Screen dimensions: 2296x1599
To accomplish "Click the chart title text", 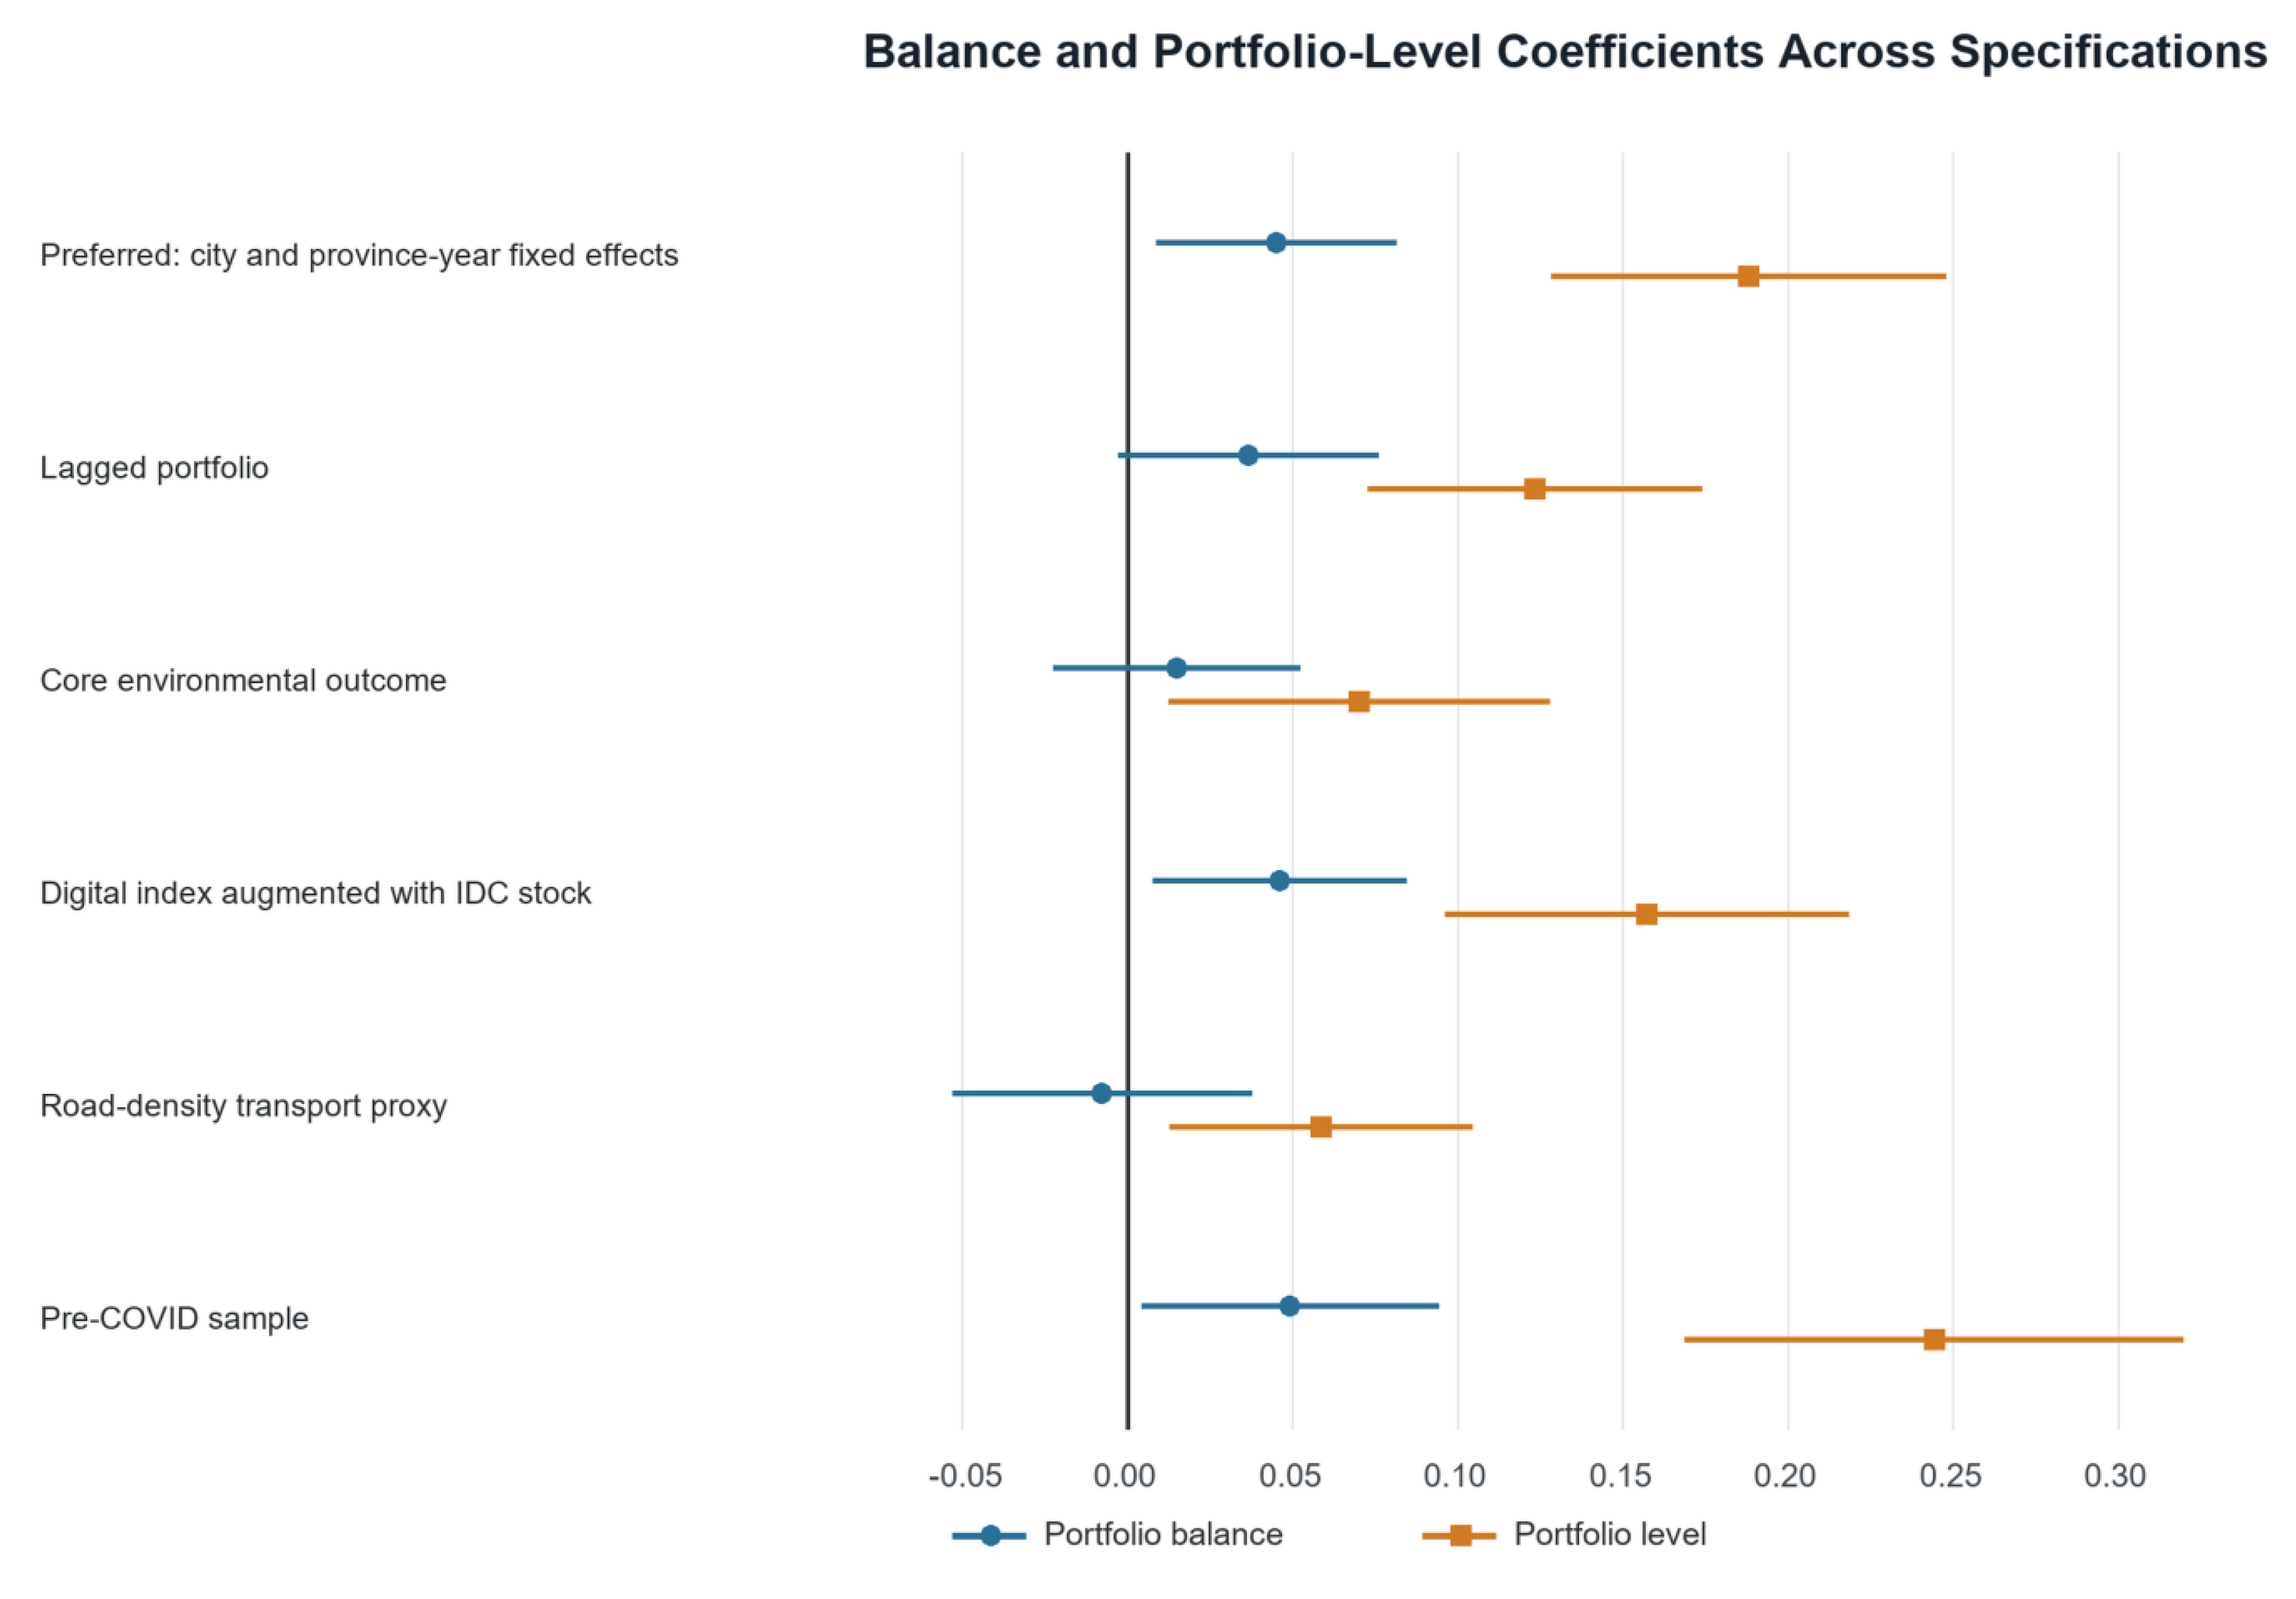I will click(1565, 51).
